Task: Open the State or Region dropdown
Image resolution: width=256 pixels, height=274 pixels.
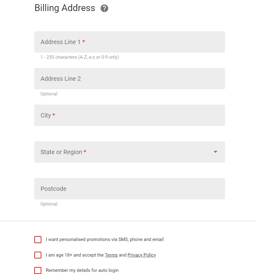Action: (x=130, y=152)
